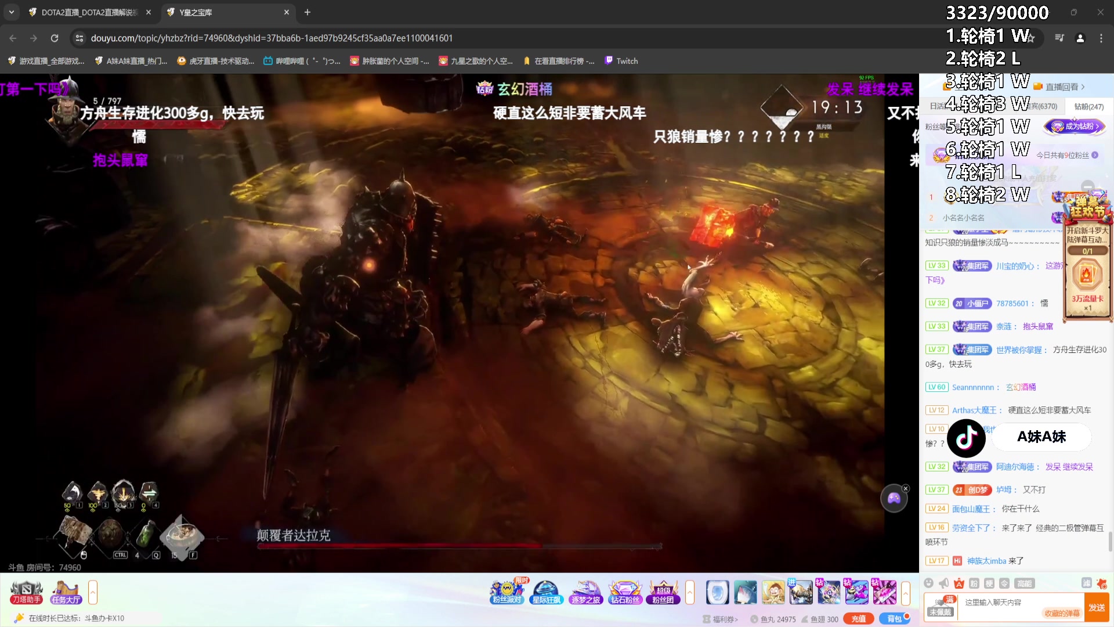
Task: Switch to the DOTA2直播 browser tab
Action: [x=87, y=12]
